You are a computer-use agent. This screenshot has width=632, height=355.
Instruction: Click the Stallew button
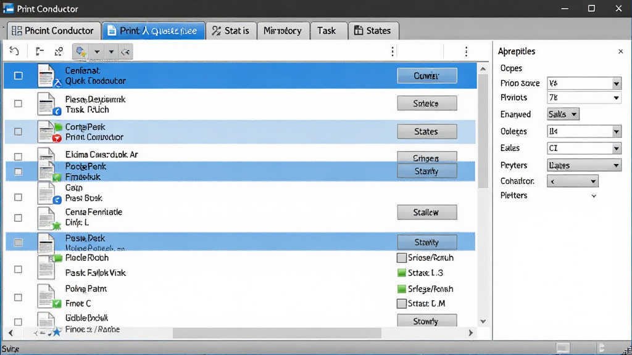pos(427,213)
